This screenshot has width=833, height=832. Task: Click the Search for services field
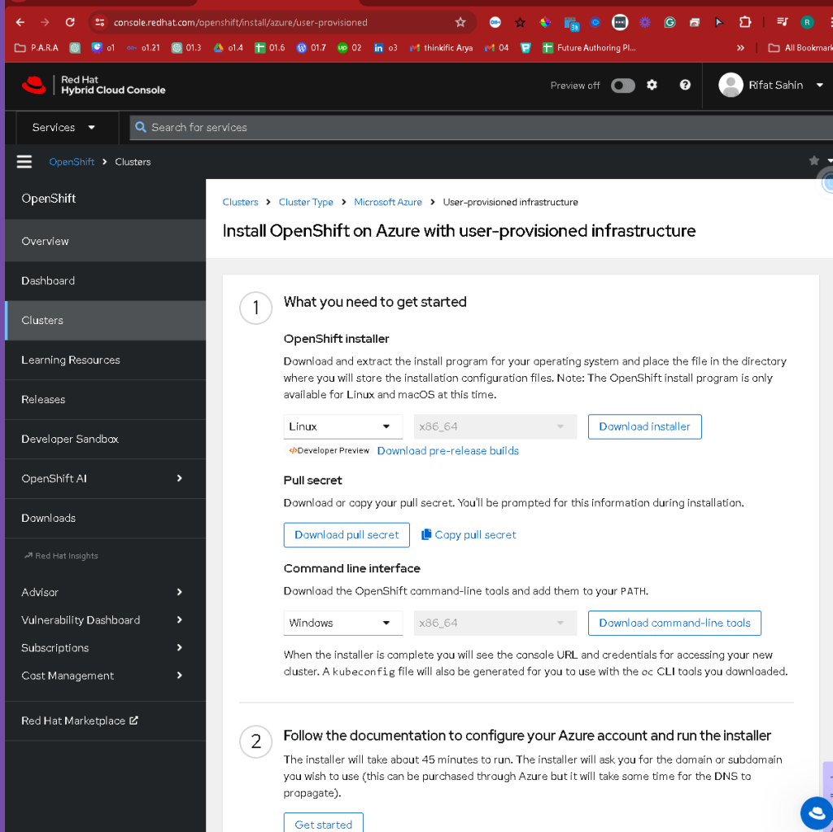482,128
